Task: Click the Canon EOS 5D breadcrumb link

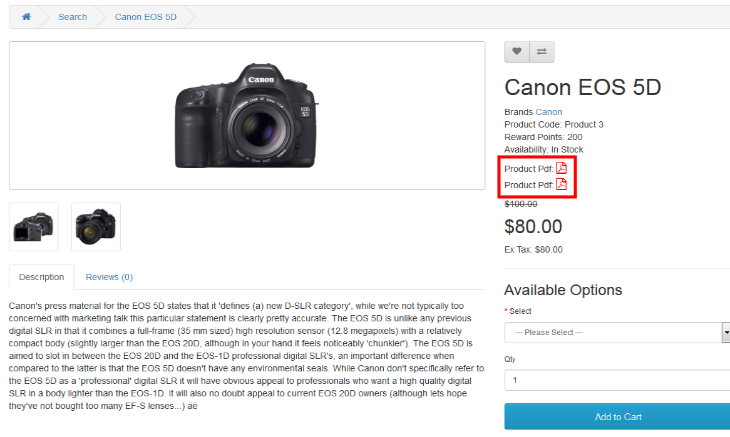Action: 146,17
